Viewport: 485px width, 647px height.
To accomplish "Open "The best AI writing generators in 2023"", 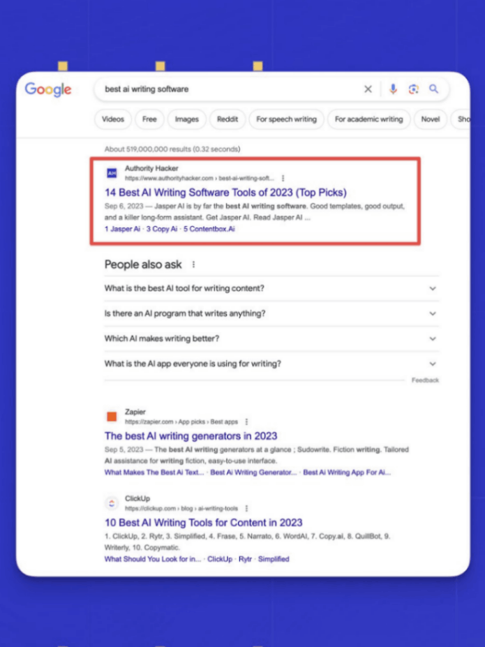I will [191, 436].
